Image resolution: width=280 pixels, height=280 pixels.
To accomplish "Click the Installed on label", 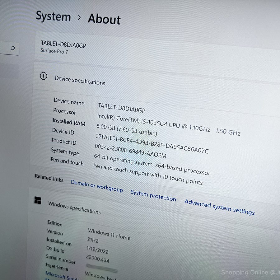I will tap(59, 241).
